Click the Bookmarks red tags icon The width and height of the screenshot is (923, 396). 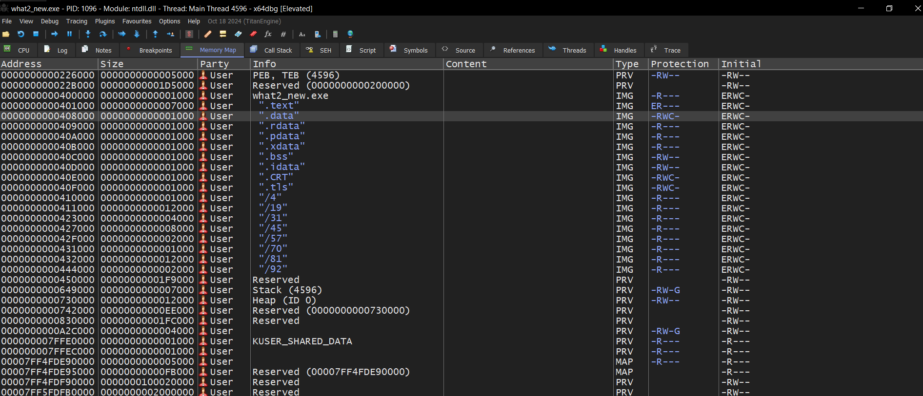253,34
